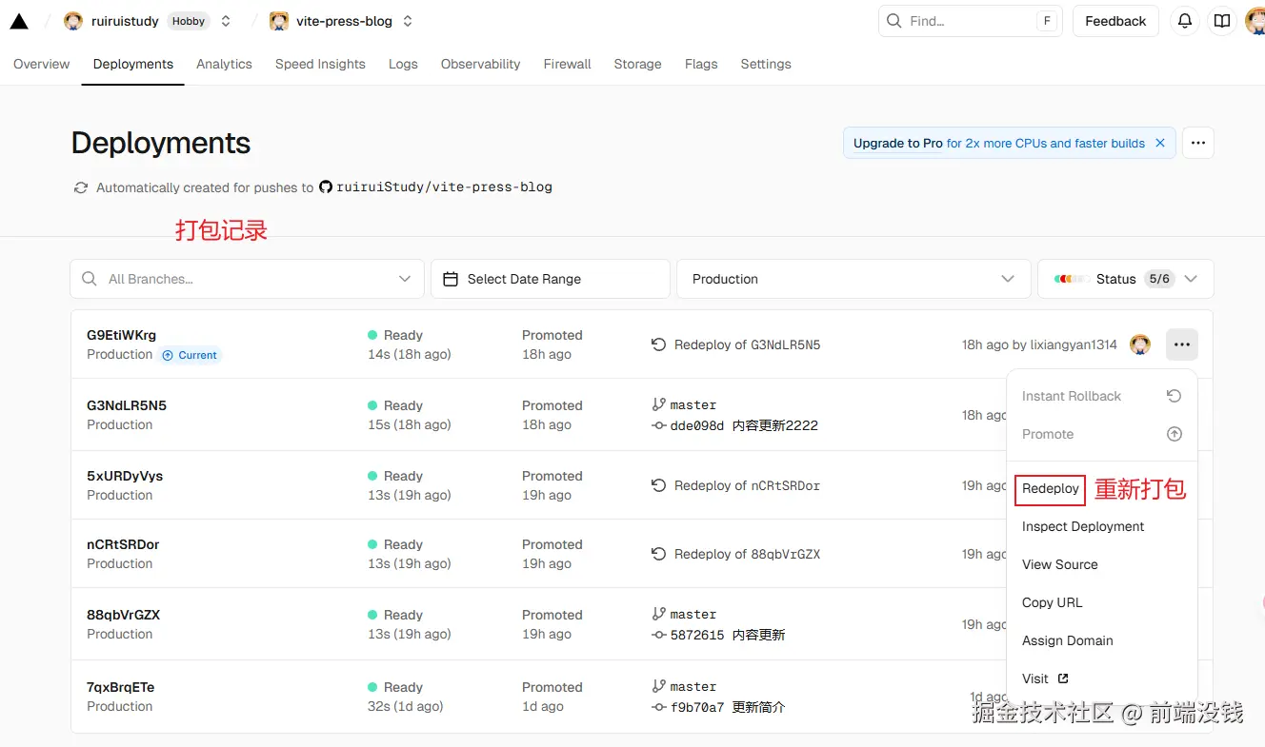The width and height of the screenshot is (1265, 747).
Task: Open the Settings tab
Action: [766, 64]
